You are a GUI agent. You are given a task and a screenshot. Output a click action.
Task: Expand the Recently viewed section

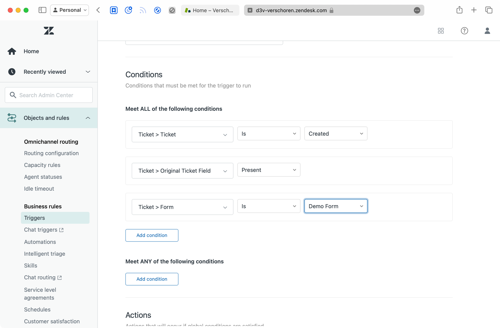(x=88, y=72)
